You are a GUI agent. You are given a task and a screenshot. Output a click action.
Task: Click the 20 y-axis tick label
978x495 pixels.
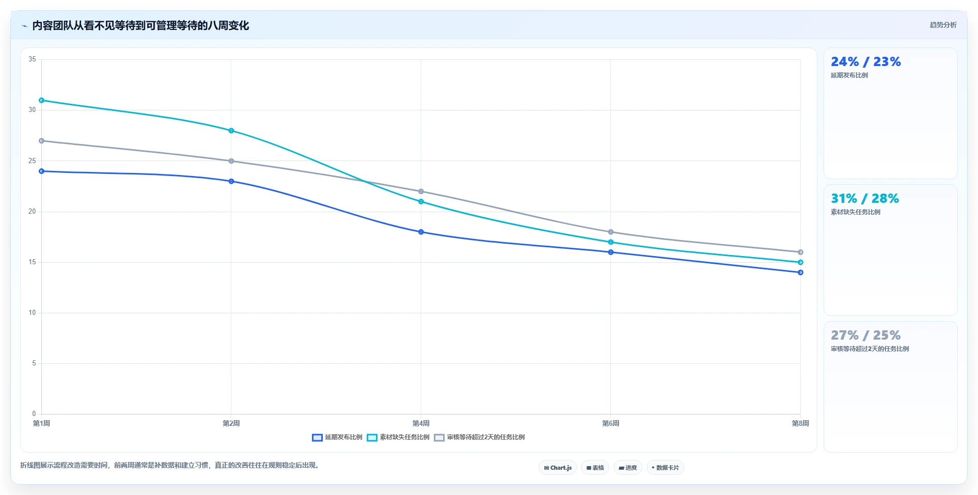(x=32, y=212)
